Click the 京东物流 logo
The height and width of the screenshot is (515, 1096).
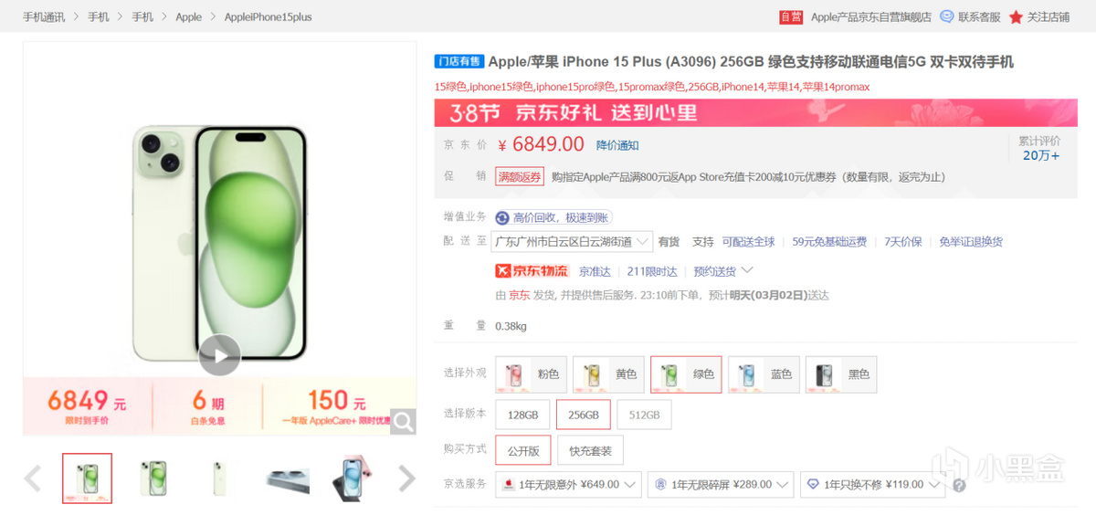[x=532, y=271]
